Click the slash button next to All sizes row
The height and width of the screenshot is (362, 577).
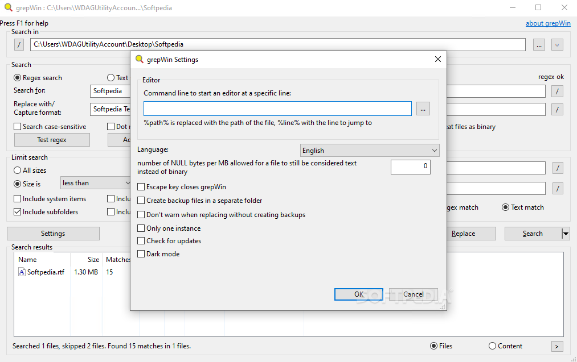(558, 168)
